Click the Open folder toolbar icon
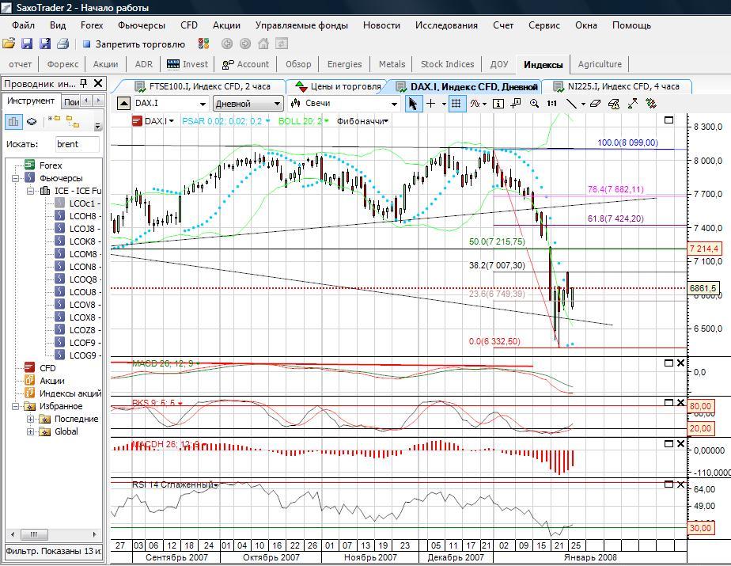This screenshot has height=566, width=731. [x=9, y=44]
